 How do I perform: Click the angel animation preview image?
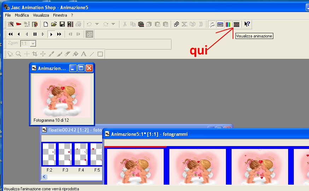click(62, 96)
